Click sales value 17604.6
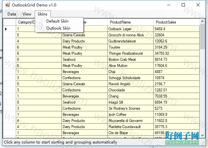208x148 pixels. pyautogui.click(x=176, y=65)
